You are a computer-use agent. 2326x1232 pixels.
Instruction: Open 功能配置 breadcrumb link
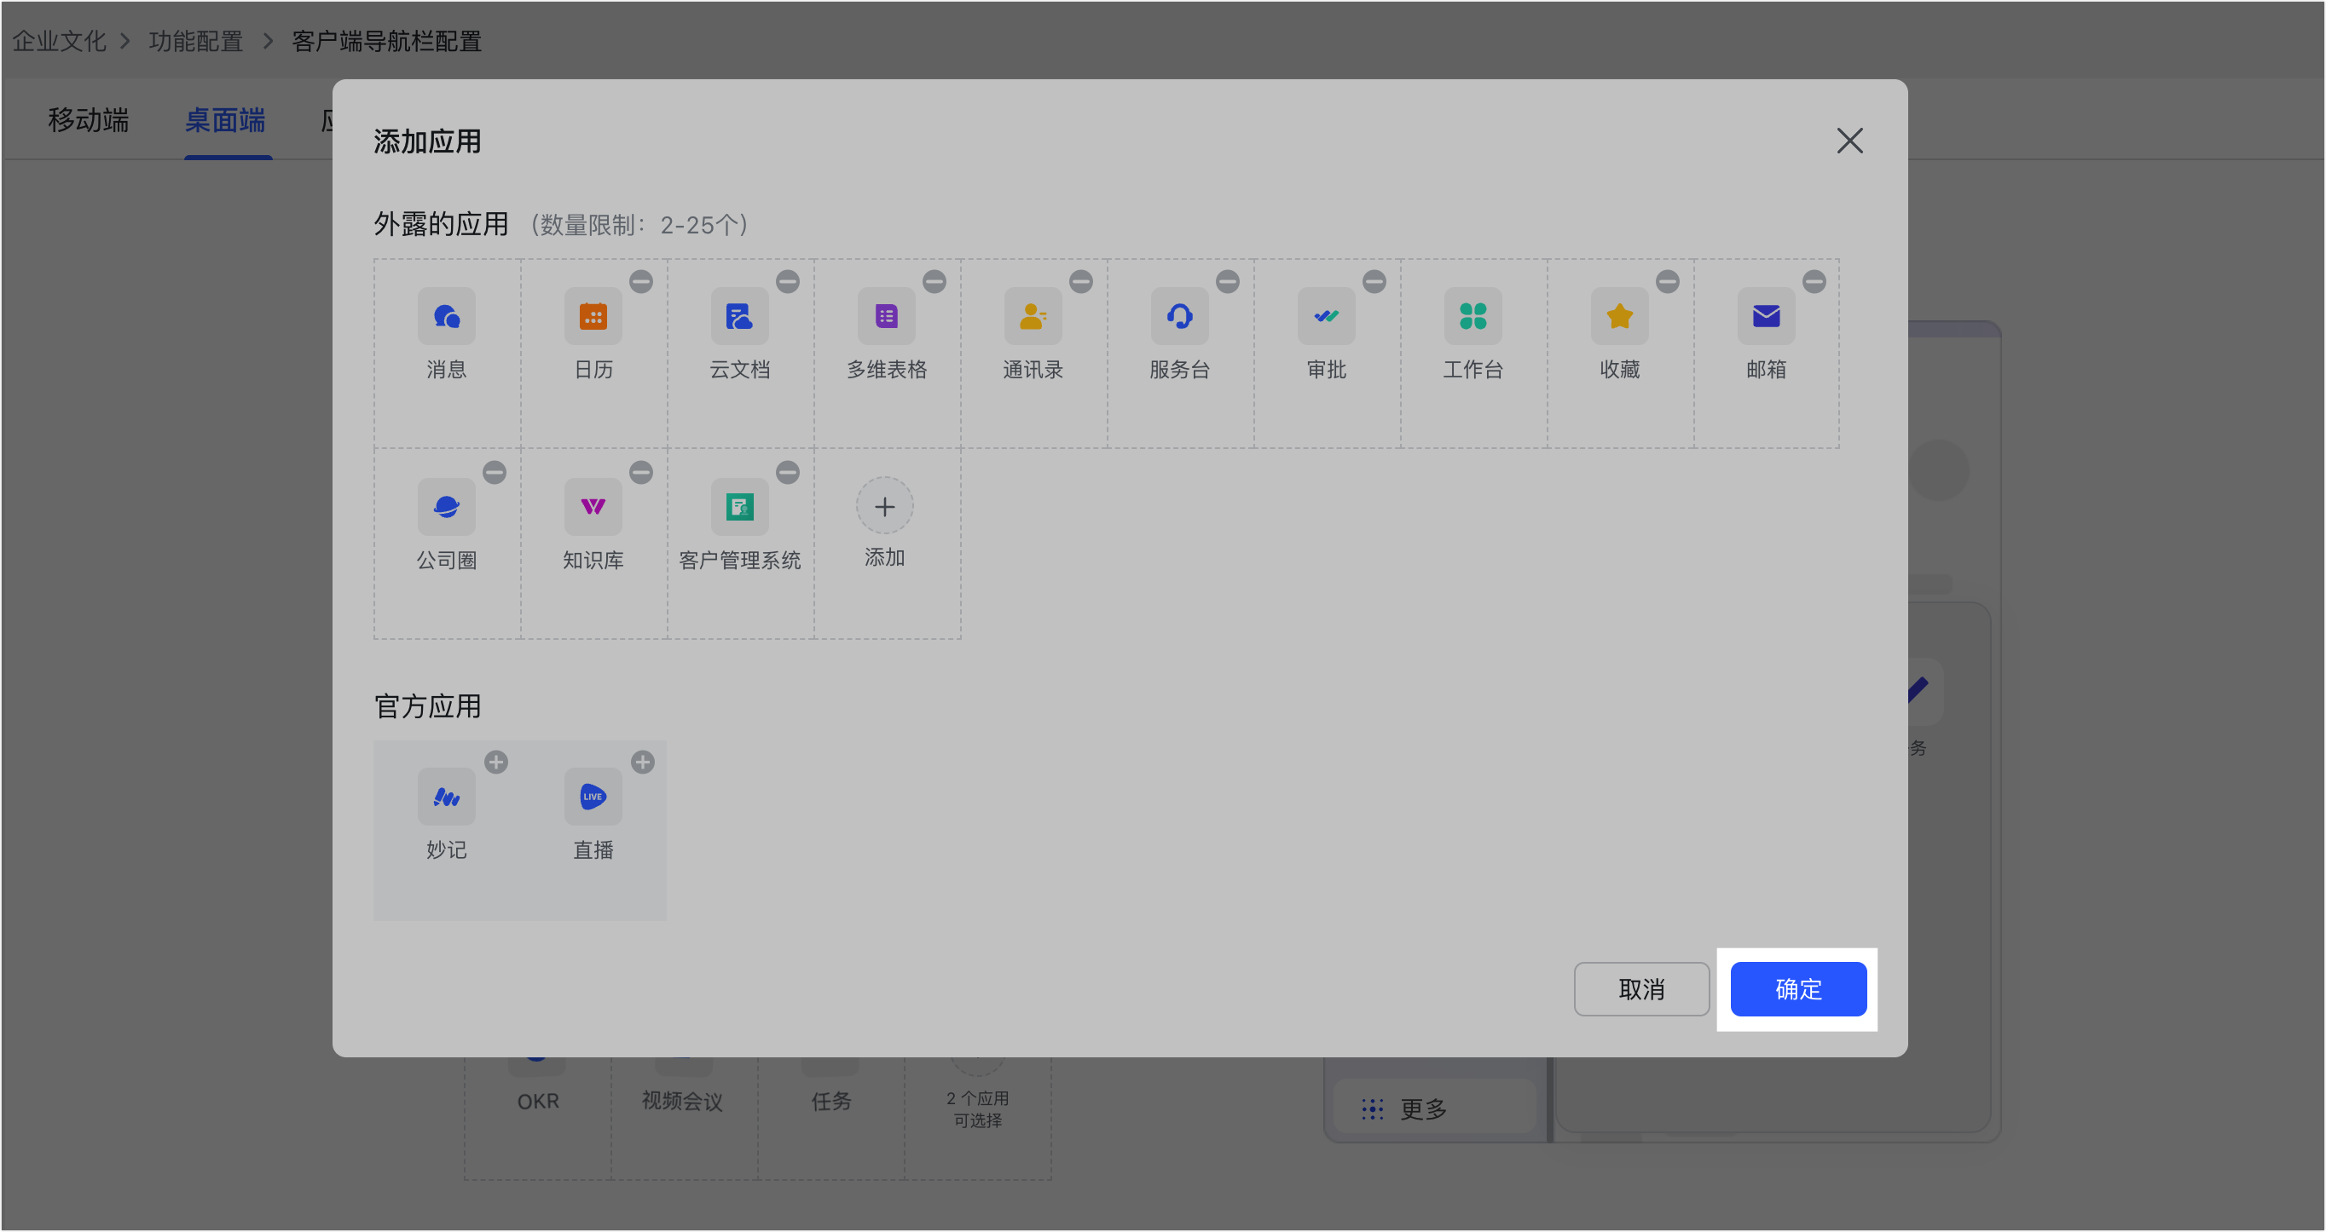click(x=196, y=42)
